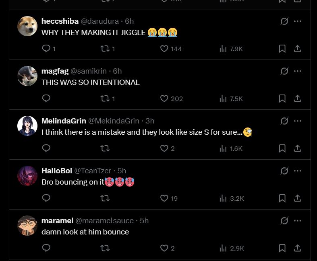
Task: Open the 5h timestamp on HalloBoi's tweet
Action: click(122, 171)
